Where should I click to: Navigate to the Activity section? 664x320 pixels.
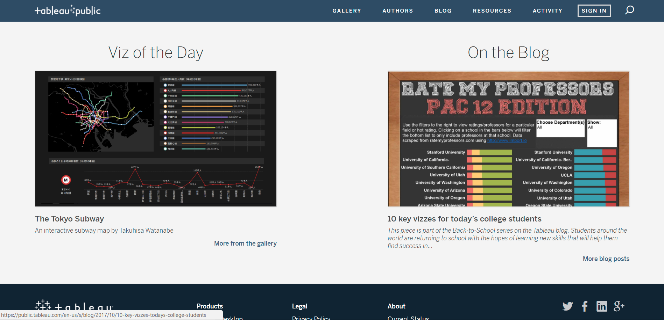[548, 11]
